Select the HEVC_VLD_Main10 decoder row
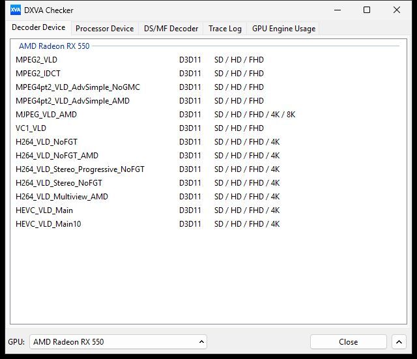The image size is (417, 359). (208, 224)
